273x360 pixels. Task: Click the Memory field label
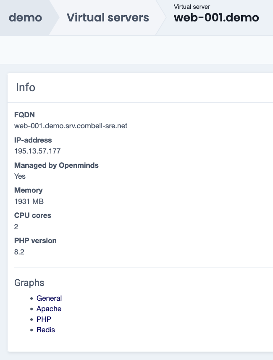tap(28, 190)
